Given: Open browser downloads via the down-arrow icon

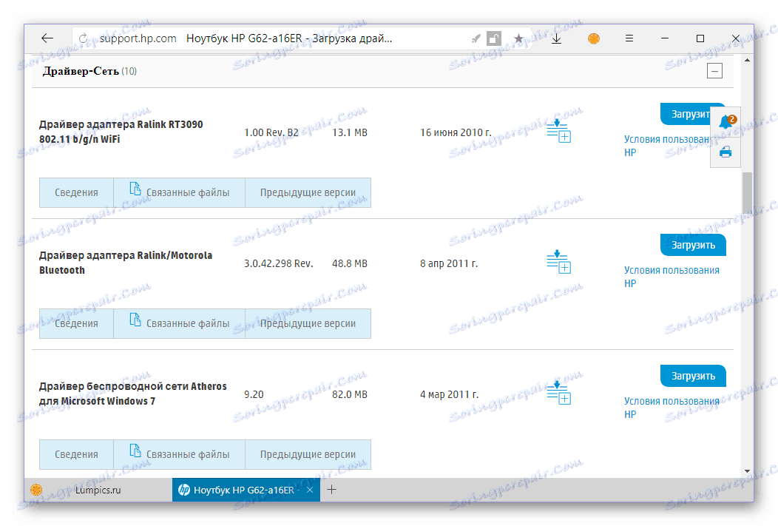Looking at the screenshot, I should tap(556, 38).
